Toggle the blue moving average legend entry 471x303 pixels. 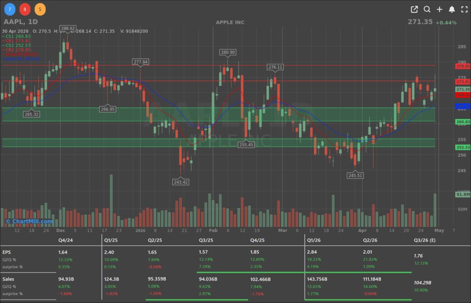click(21, 59)
